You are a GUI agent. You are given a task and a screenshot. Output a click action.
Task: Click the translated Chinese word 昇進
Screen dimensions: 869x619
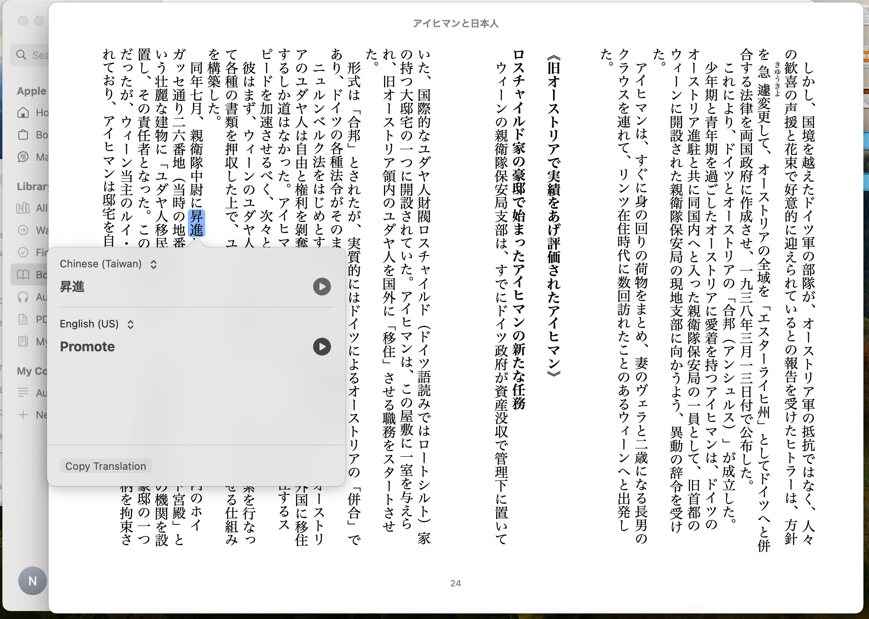coord(72,286)
